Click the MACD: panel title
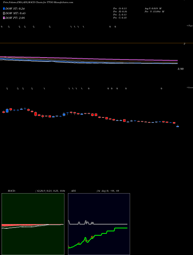This screenshot has height=255, width=193. point(11,191)
